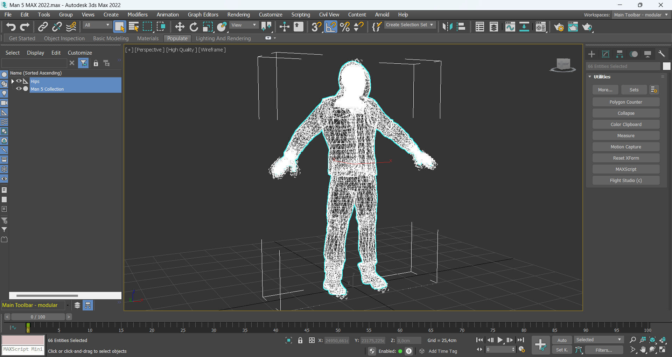Toggle Auto Key mode
This screenshot has width=672, height=357.
click(x=562, y=340)
